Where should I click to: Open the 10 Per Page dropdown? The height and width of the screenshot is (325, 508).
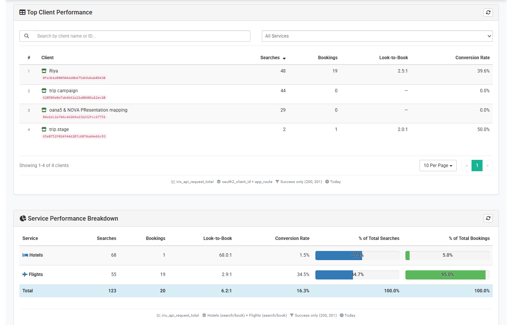pyautogui.click(x=438, y=165)
